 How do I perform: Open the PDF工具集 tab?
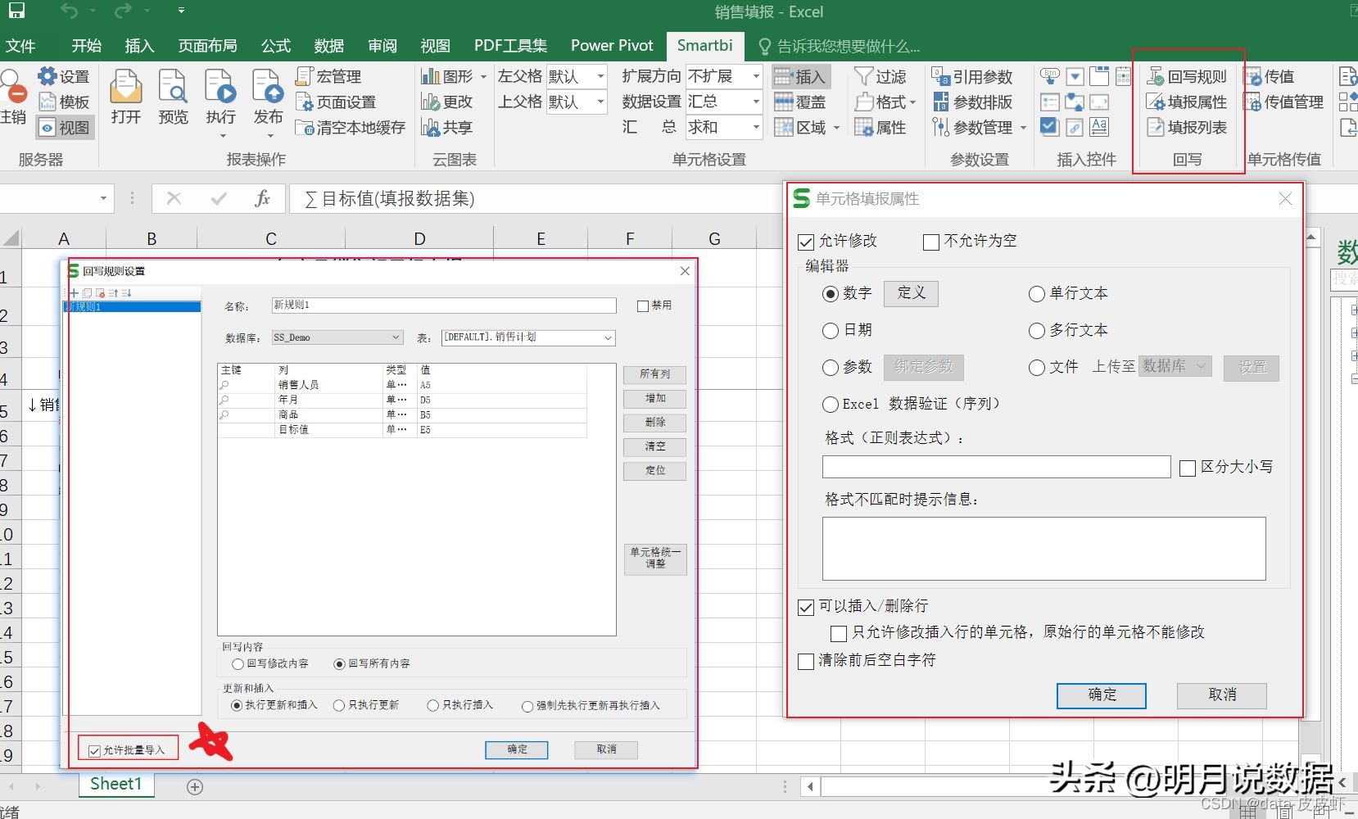click(x=510, y=46)
